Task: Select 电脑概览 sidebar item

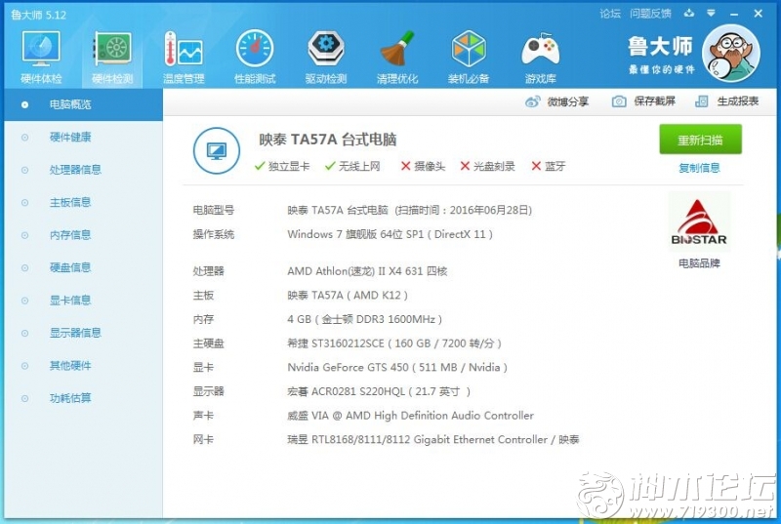Action: pos(83,104)
